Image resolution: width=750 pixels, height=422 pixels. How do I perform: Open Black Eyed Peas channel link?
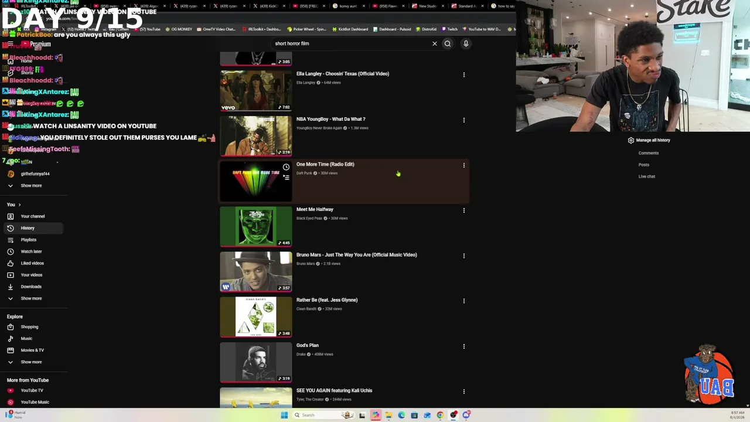tap(309, 218)
